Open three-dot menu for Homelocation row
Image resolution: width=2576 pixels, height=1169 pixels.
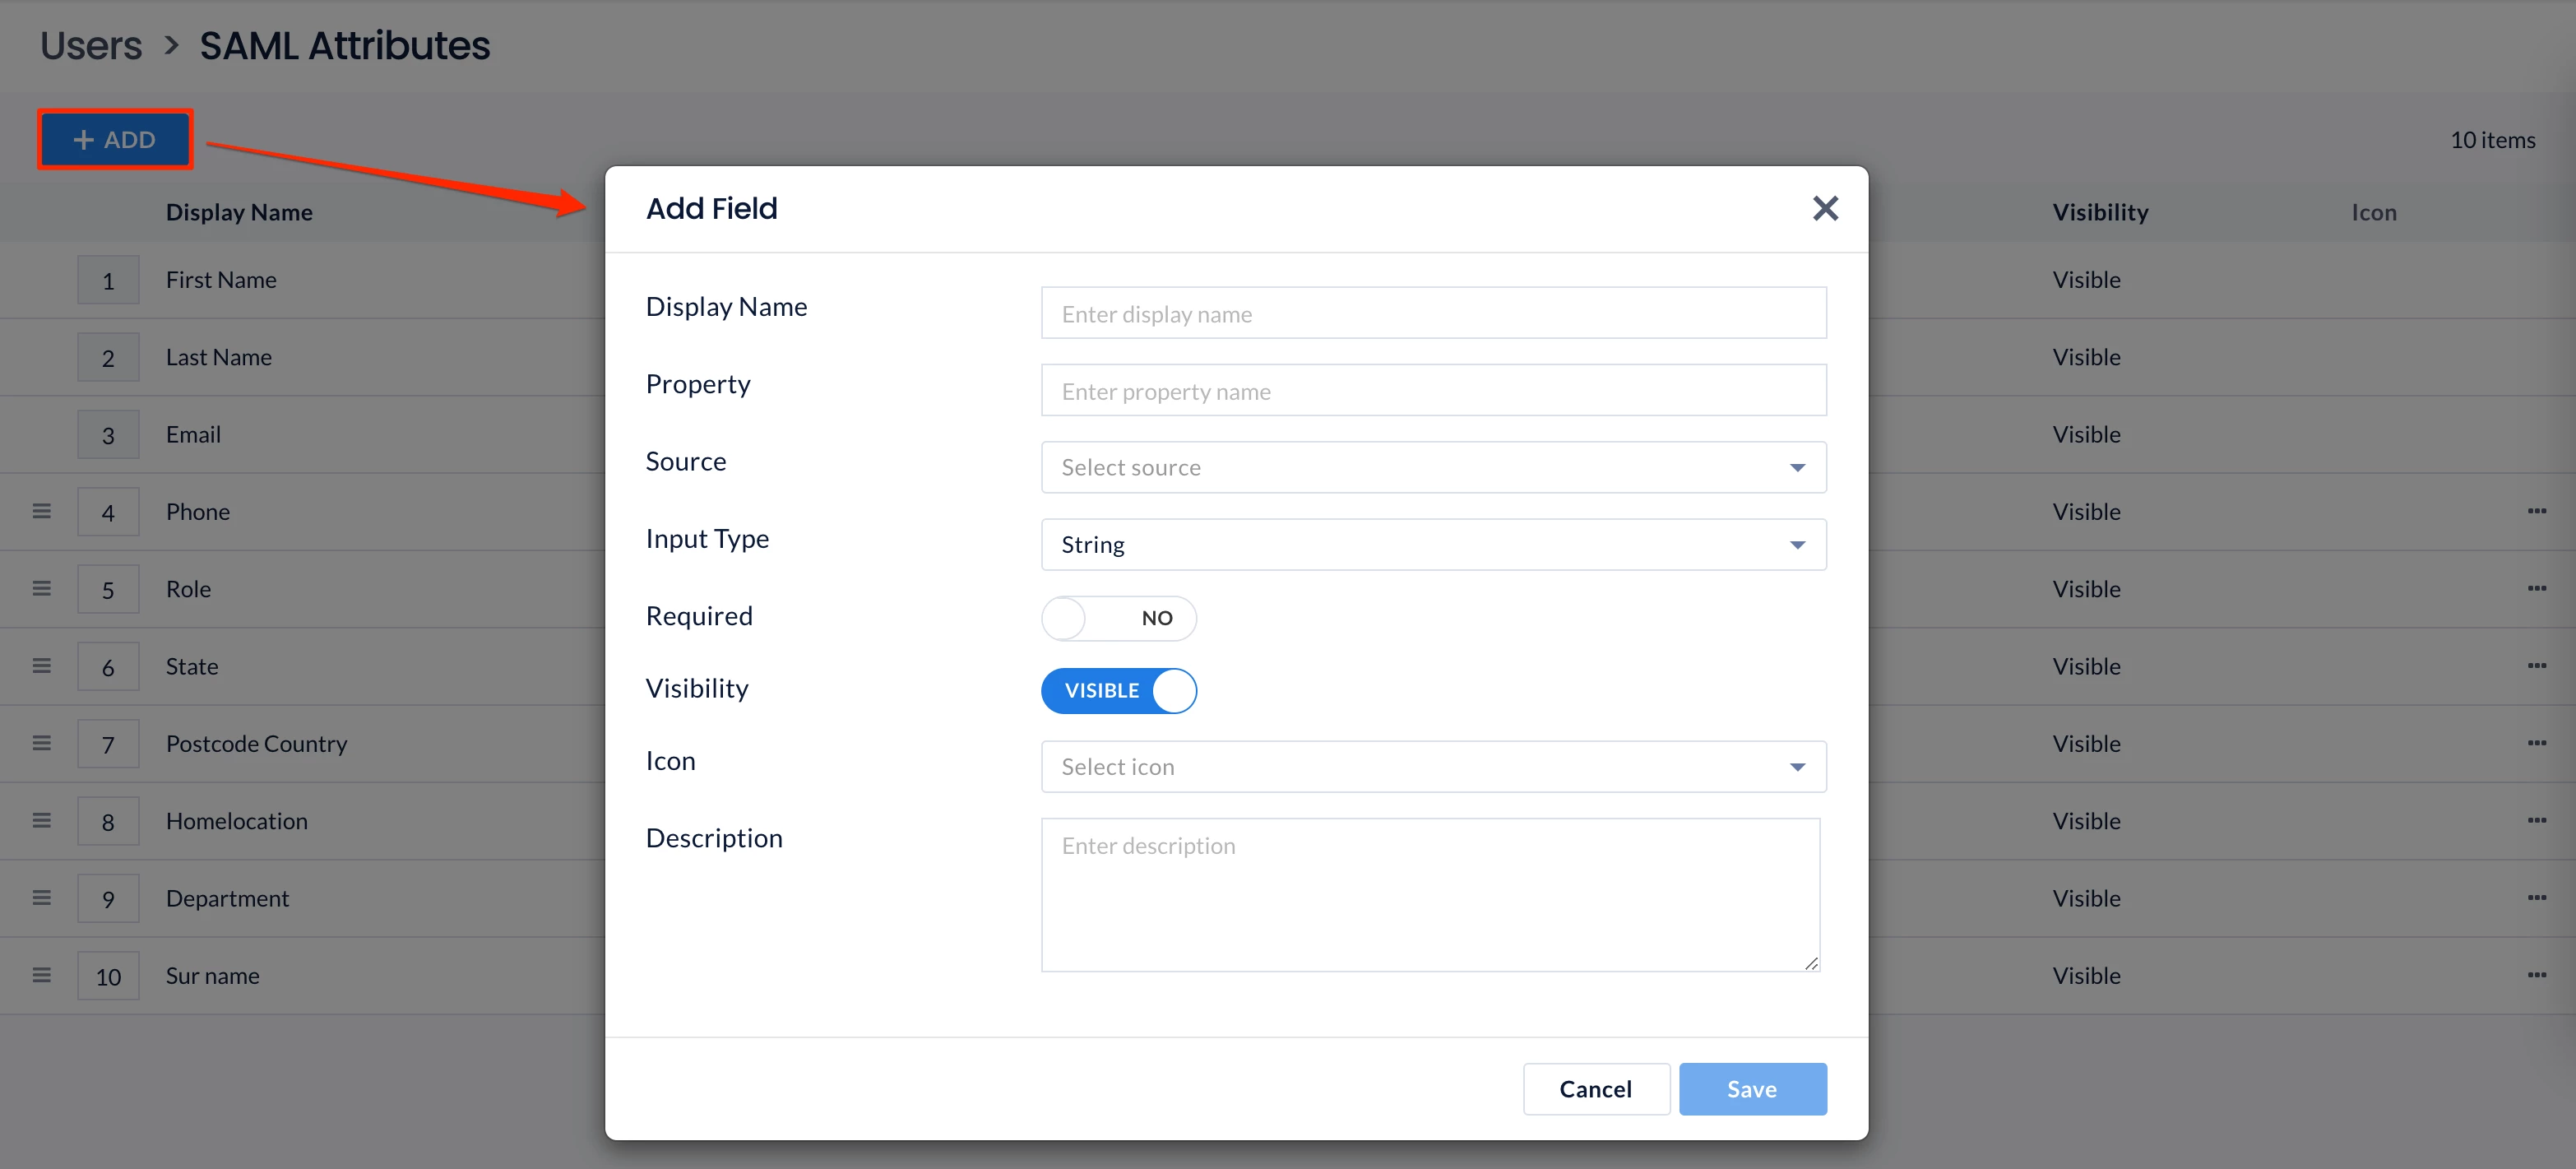coord(2536,821)
